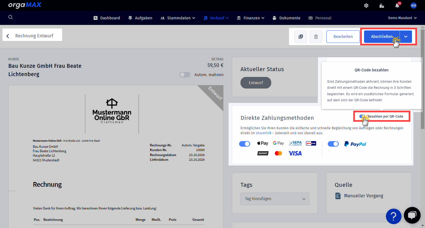425x228 pixels.
Task: Click the PayPal logo
Action: point(355,144)
